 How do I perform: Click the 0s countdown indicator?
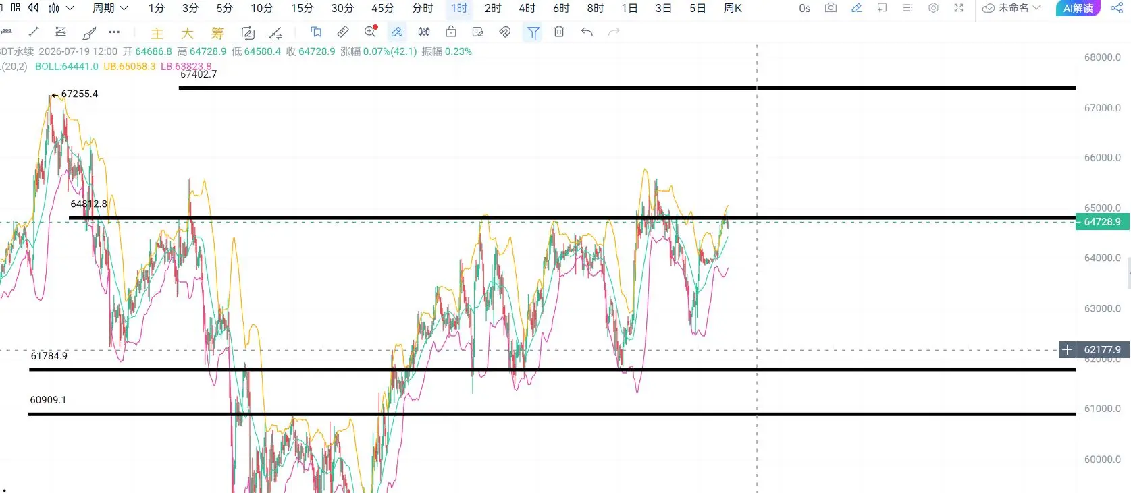pyautogui.click(x=804, y=8)
